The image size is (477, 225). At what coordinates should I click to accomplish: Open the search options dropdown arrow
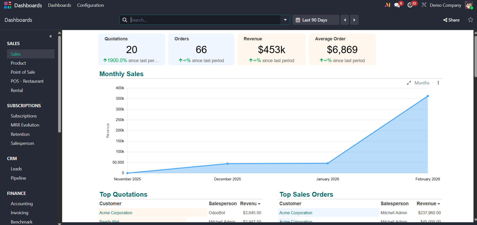tap(285, 20)
